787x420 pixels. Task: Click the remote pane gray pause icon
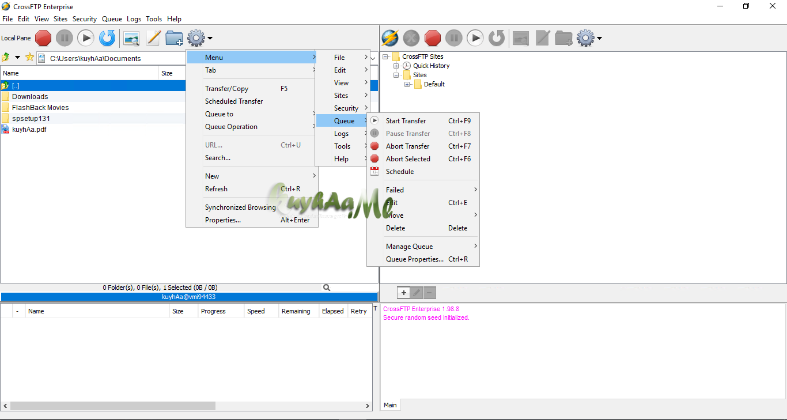454,39
